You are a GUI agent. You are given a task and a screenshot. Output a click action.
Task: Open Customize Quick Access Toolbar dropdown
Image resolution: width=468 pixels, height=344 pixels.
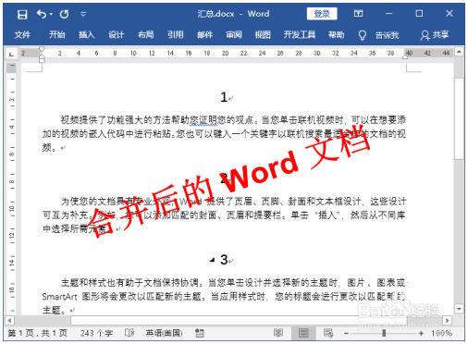click(x=83, y=14)
